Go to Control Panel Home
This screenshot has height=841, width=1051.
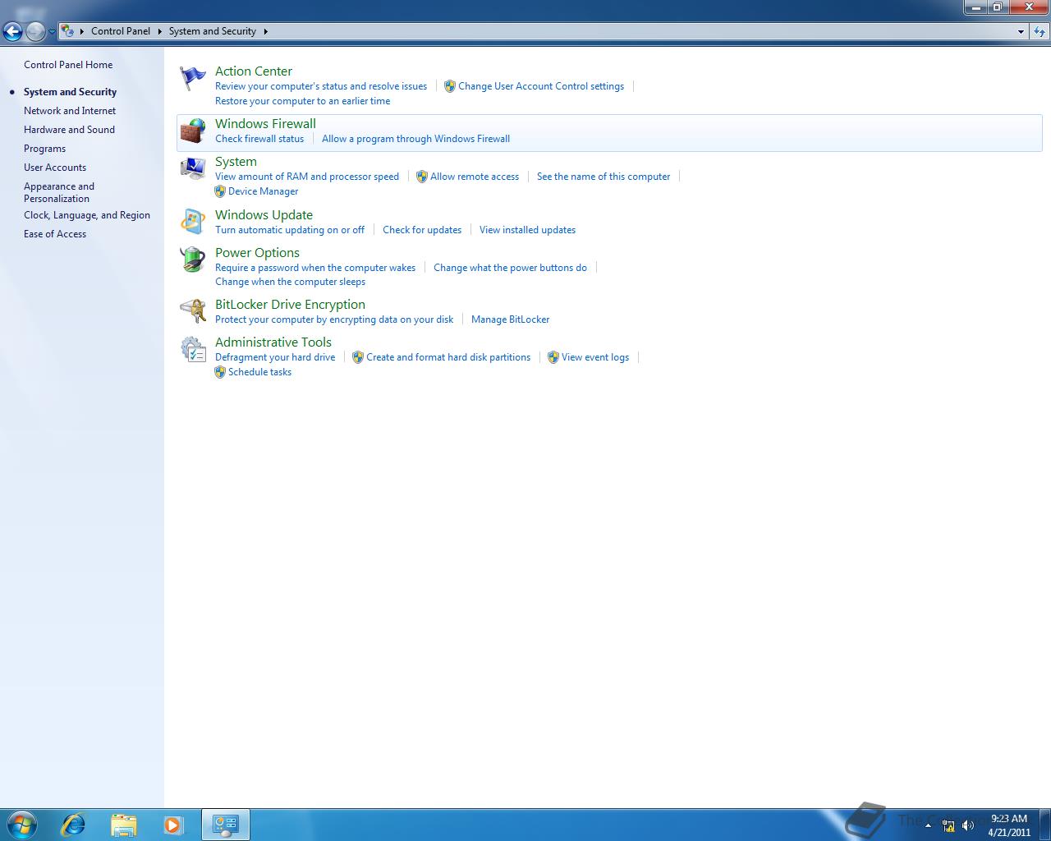(x=68, y=65)
